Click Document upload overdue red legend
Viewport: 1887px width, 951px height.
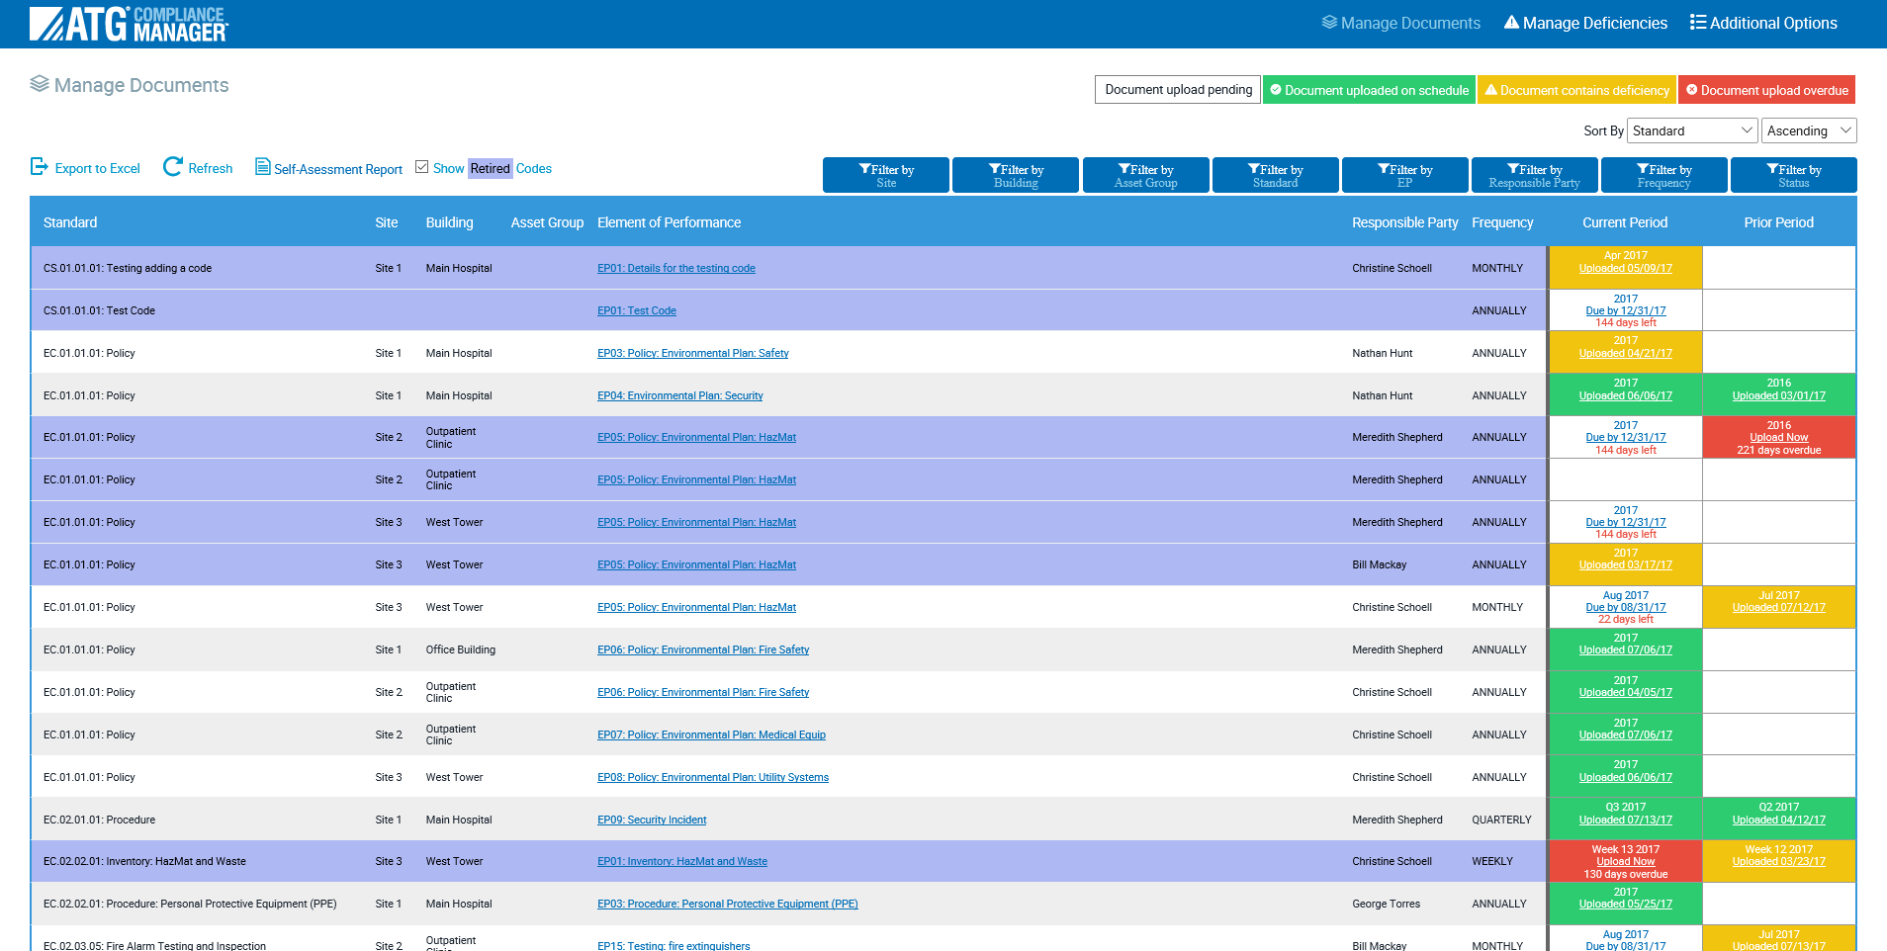click(x=1766, y=89)
